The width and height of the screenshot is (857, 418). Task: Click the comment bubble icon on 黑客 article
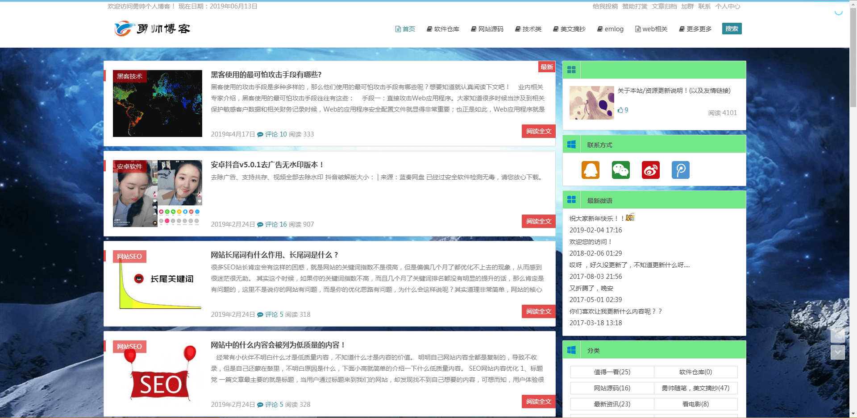coord(260,134)
